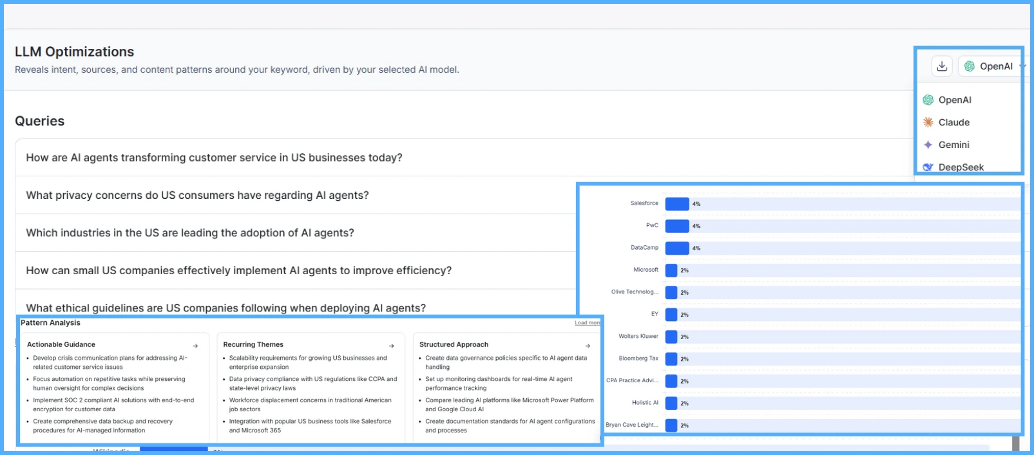Open Actionable Guidance card arrow
Image resolution: width=1034 pixels, height=455 pixels.
pos(195,346)
